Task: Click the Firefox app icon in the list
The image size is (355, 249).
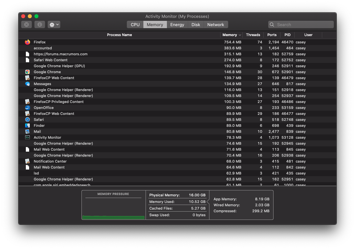Action: point(27,42)
